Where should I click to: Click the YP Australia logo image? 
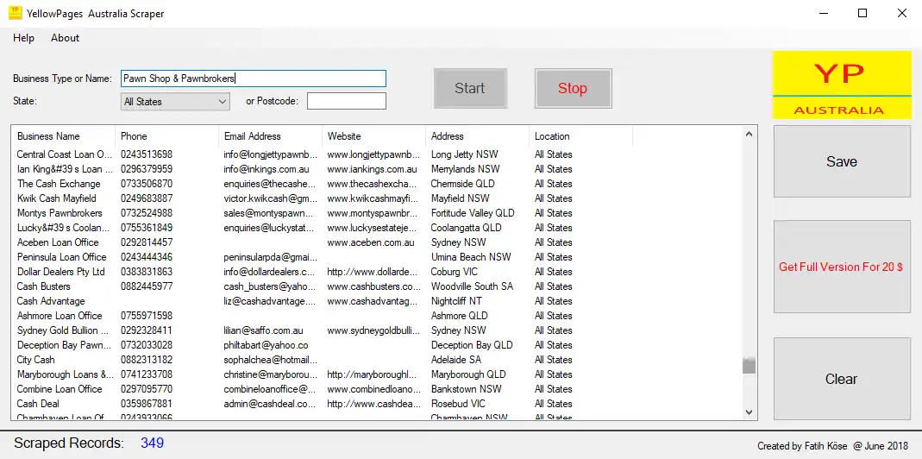(x=842, y=85)
